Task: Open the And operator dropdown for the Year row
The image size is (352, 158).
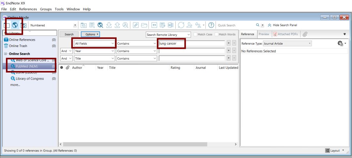Action: [x=66, y=51]
